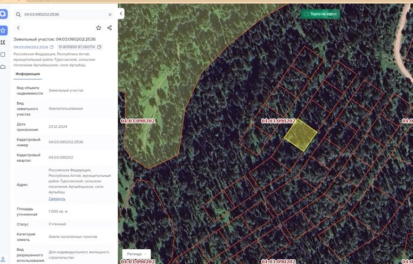Screen dimensions: 413x264
Task: Go back using the left arrow
Action: click(x=18, y=28)
